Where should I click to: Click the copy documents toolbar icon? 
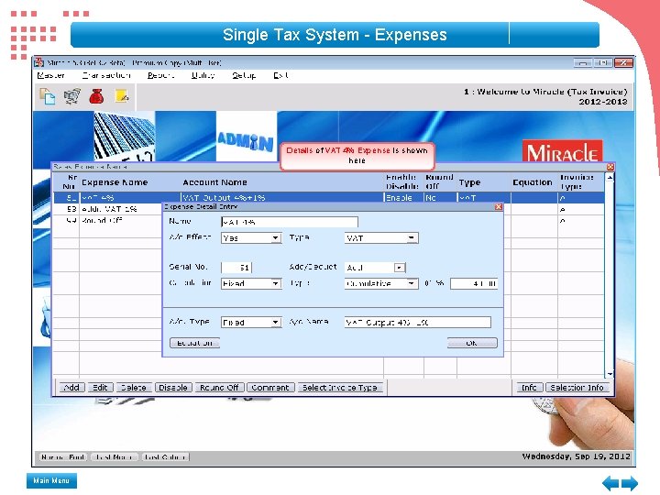click(x=47, y=96)
